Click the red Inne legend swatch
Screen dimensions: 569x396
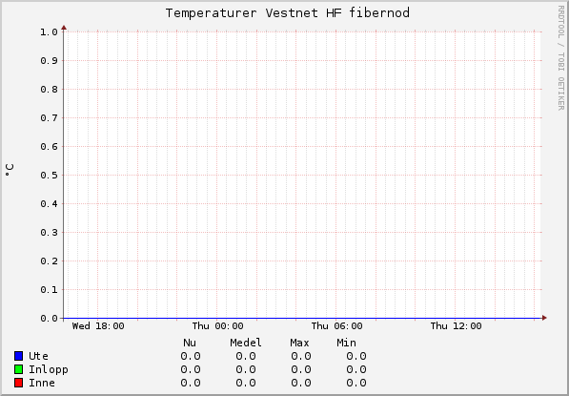click(x=18, y=383)
